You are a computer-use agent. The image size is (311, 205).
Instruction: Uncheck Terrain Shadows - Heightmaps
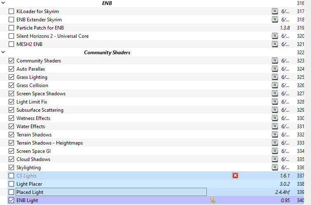tap(11, 143)
